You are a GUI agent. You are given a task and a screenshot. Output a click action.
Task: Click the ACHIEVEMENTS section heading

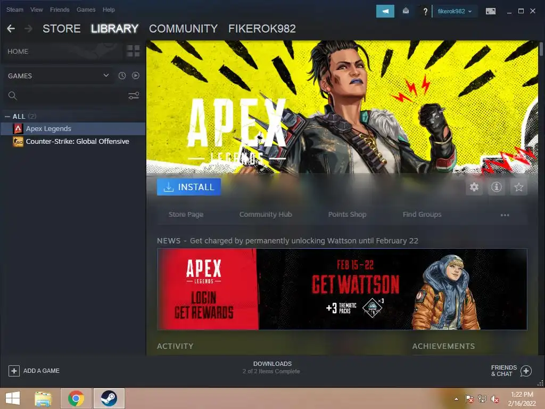point(443,346)
